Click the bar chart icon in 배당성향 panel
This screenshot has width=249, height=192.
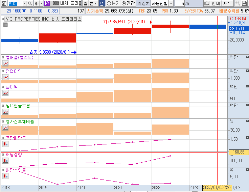[5, 161]
